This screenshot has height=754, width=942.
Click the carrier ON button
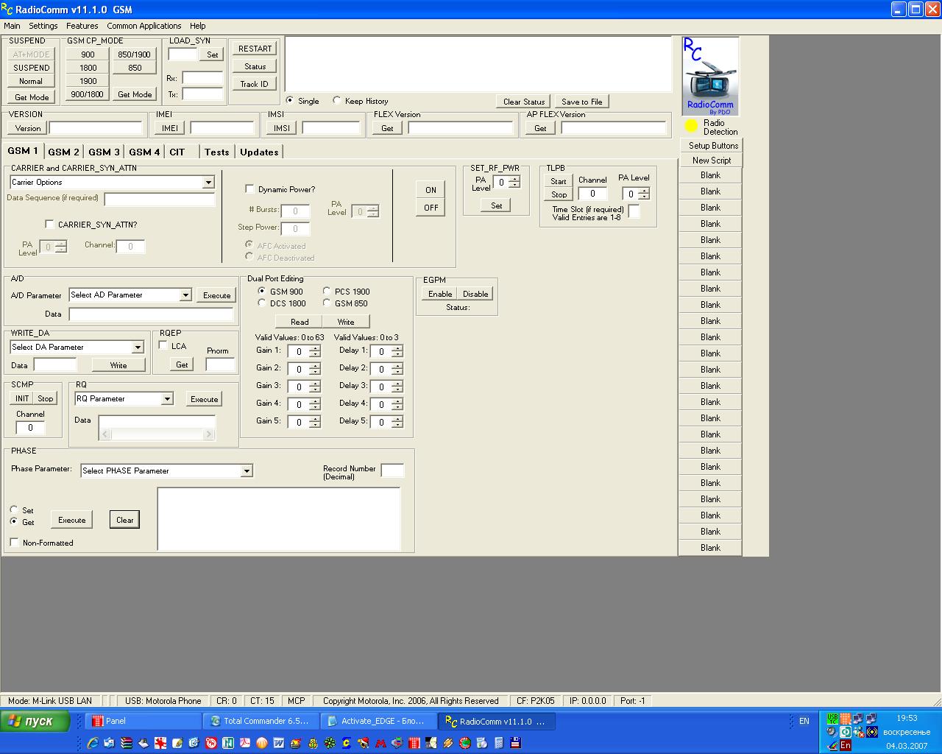(431, 190)
